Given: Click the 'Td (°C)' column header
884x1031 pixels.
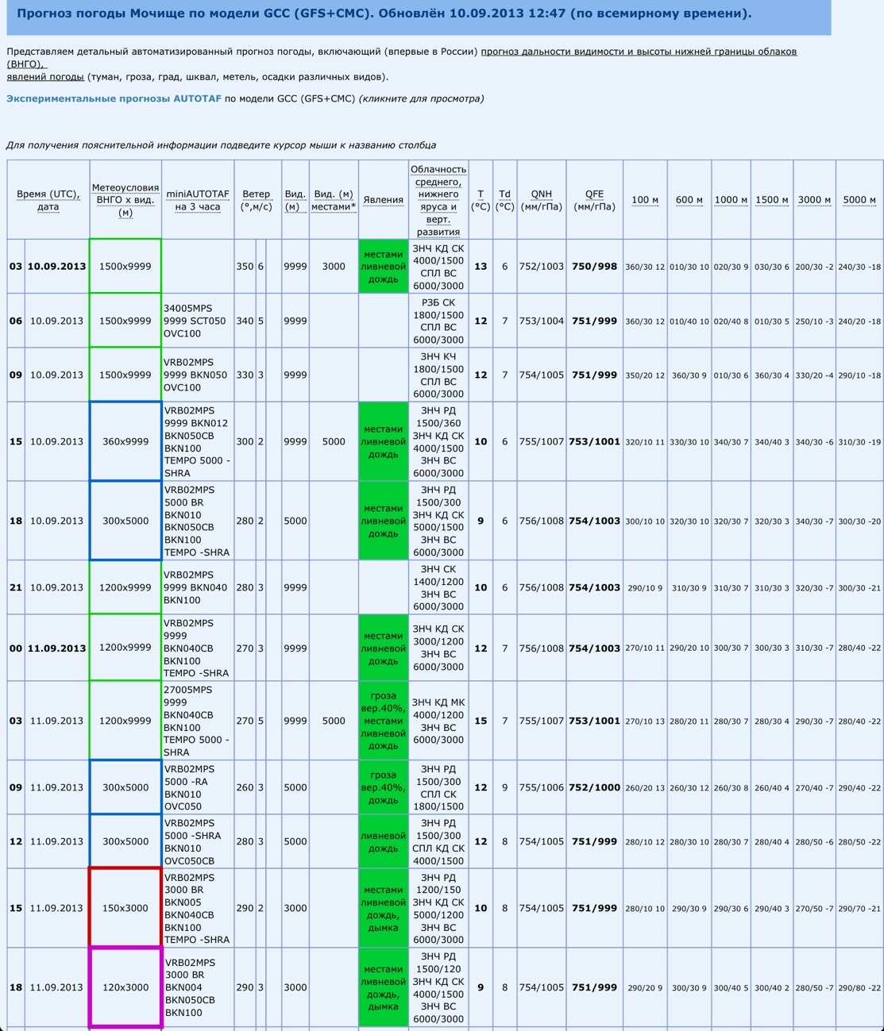Looking at the screenshot, I should click(504, 200).
